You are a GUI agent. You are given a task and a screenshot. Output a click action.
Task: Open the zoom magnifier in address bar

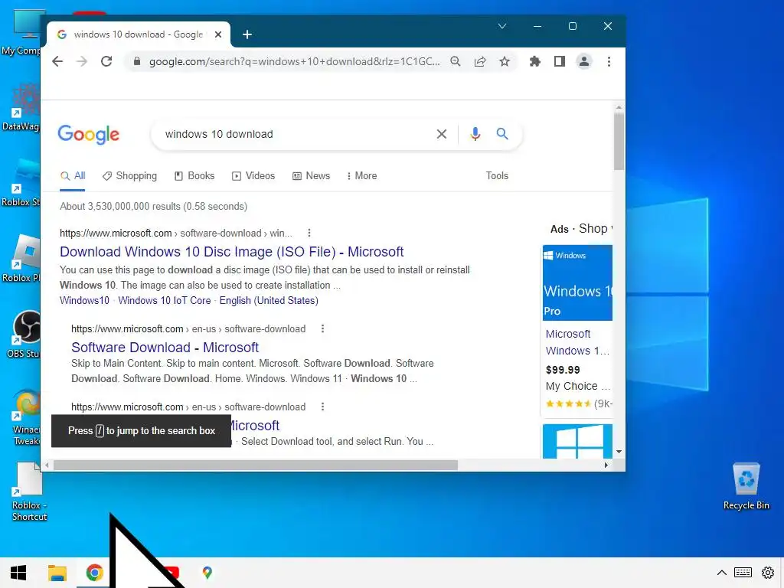point(455,61)
